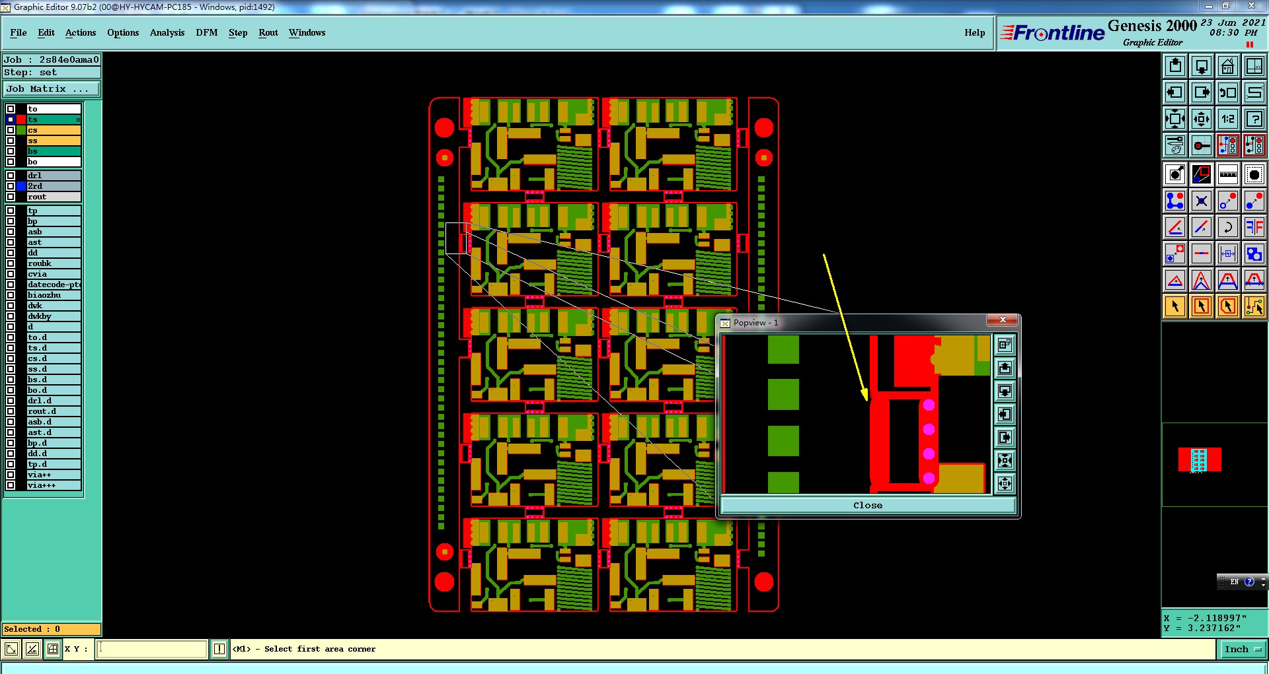Click the delete feature X icon
This screenshot has width=1269, height=674.
(1202, 201)
